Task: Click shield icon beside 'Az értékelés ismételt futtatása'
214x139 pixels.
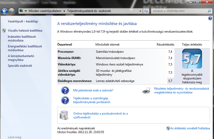Action: (168, 128)
